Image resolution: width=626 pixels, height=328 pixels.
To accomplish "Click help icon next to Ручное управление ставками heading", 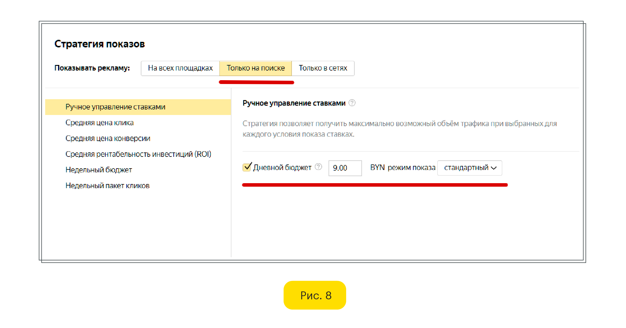I will coord(352,103).
